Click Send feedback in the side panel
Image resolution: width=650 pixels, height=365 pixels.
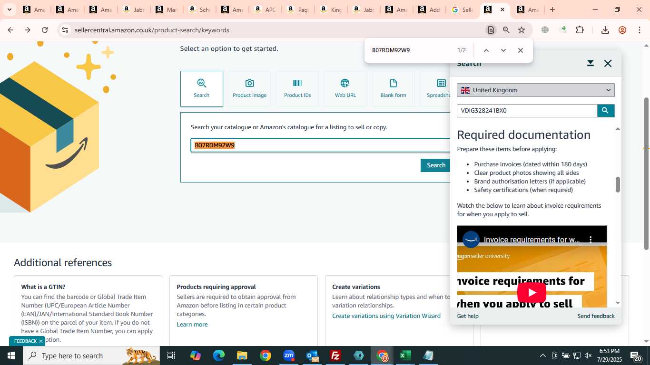pyautogui.click(x=596, y=316)
